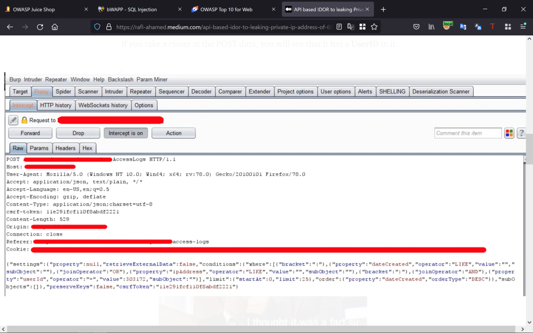Close the API based IDOR tab
This screenshot has width=533, height=333.
click(x=367, y=9)
